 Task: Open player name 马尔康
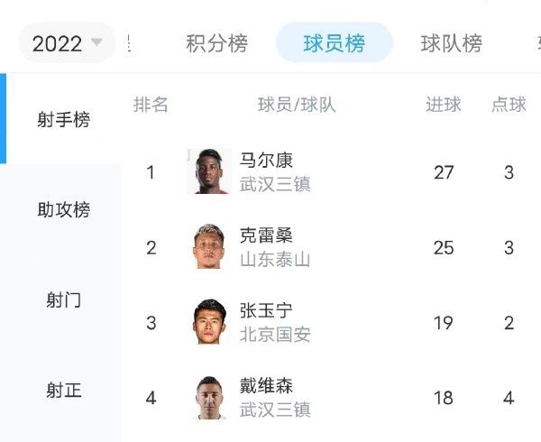coord(266,161)
